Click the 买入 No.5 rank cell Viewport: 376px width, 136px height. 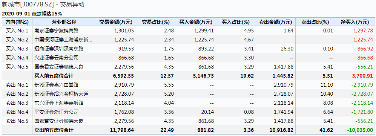point(17,67)
